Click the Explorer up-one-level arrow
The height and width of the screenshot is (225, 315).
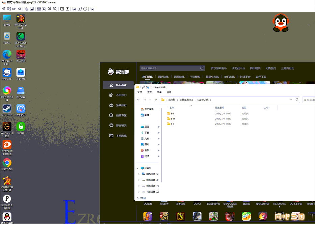[x=156, y=100]
